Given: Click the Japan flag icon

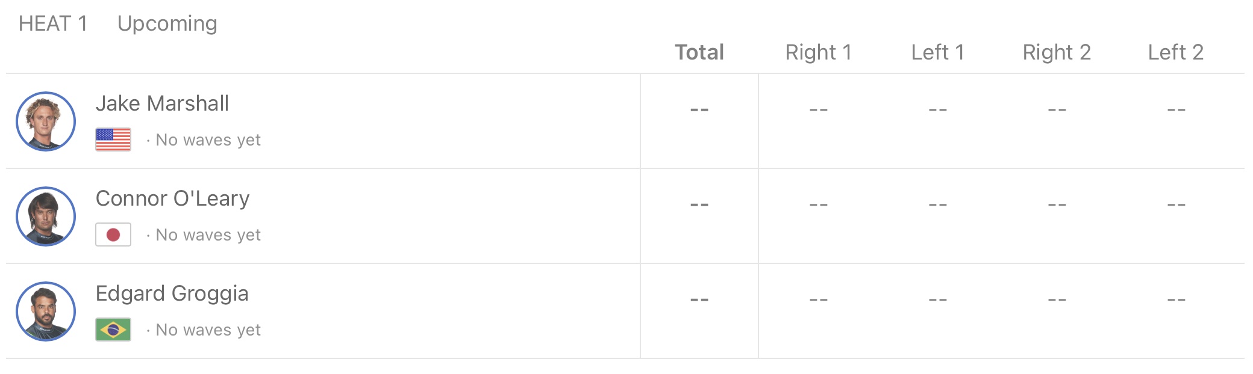Looking at the screenshot, I should [113, 235].
